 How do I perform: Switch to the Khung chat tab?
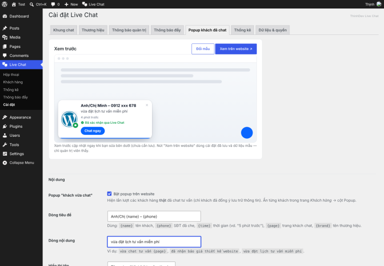pyautogui.click(x=63, y=30)
